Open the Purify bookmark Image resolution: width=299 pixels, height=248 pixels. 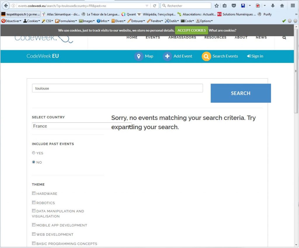[x=265, y=14]
